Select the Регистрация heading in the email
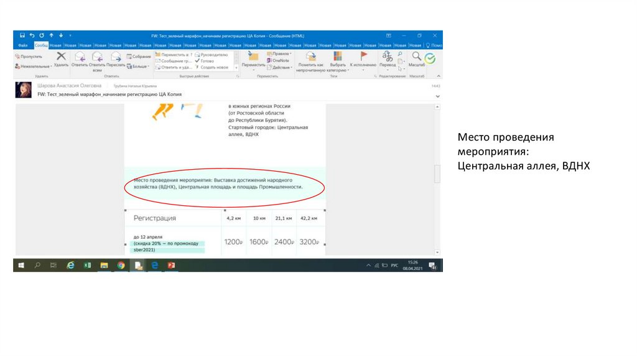Image resolution: width=637 pixels, height=357 pixels. pyautogui.click(x=155, y=218)
